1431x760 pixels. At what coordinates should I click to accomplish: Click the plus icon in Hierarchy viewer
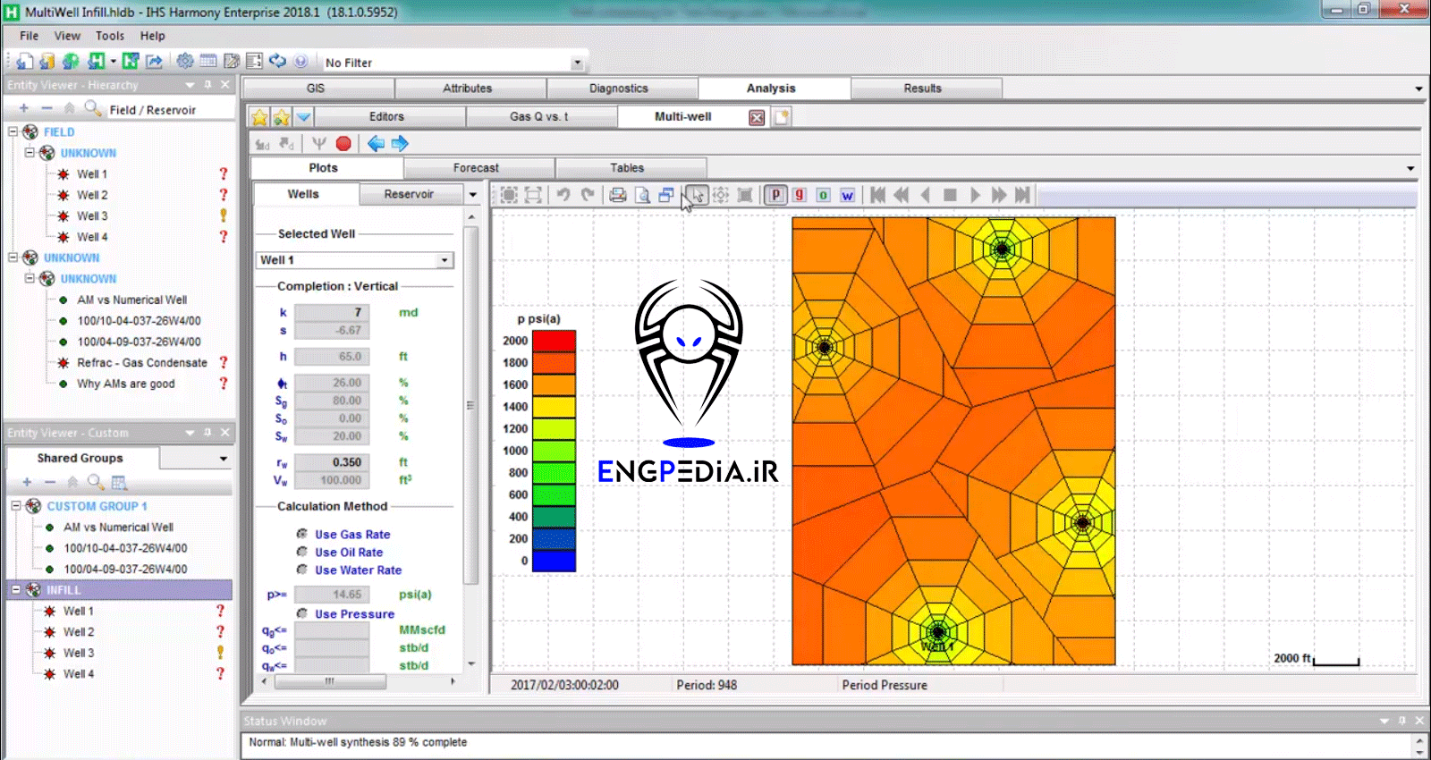pos(24,108)
